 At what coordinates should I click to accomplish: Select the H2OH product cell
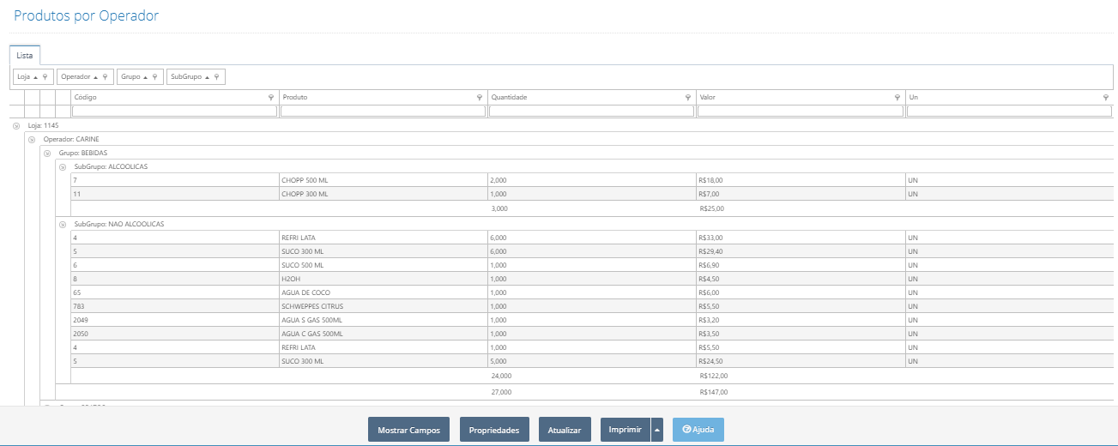pyautogui.click(x=383, y=279)
